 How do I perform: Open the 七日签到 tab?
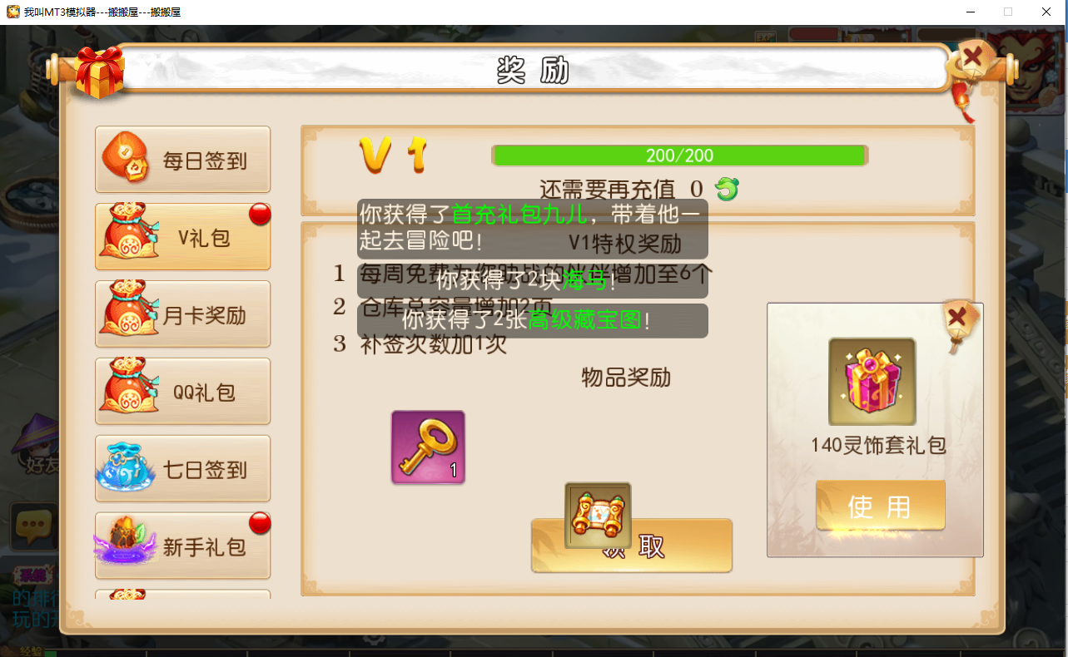pos(183,469)
